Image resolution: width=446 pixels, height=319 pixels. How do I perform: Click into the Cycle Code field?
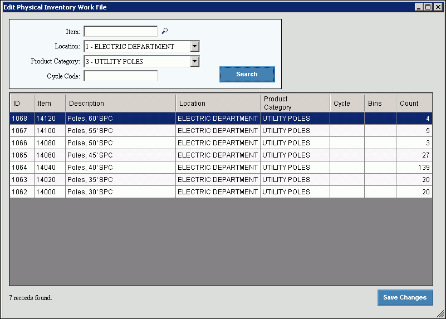point(120,76)
